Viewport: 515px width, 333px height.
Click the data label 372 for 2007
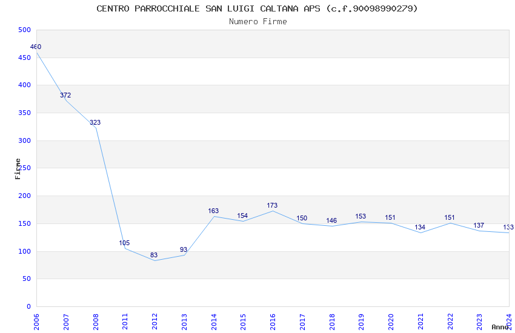click(65, 95)
